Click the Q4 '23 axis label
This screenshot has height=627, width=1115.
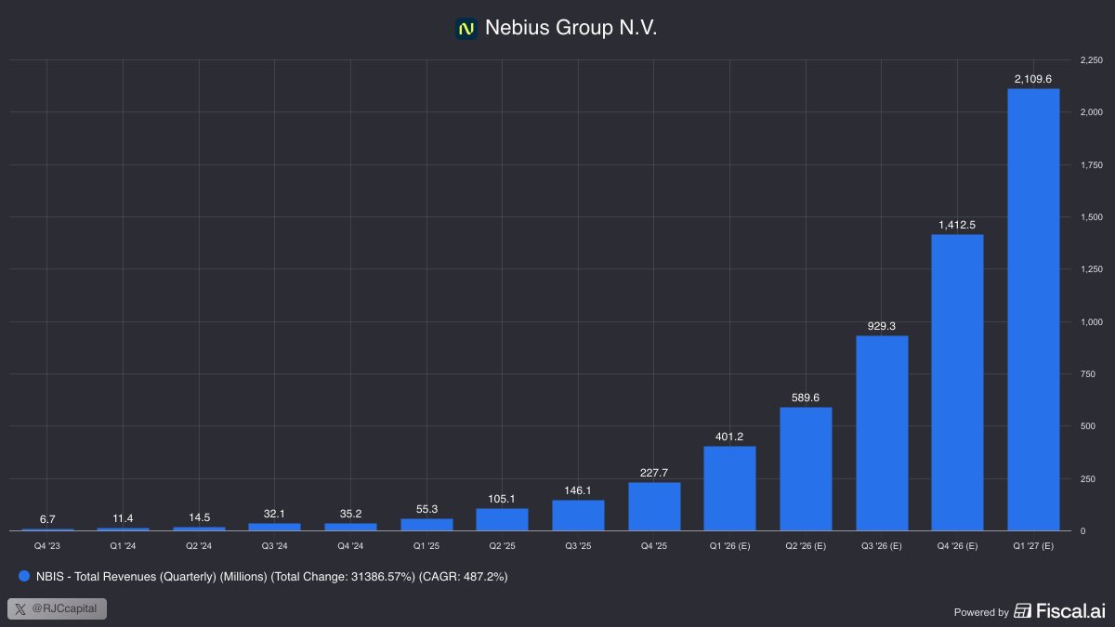tap(48, 546)
